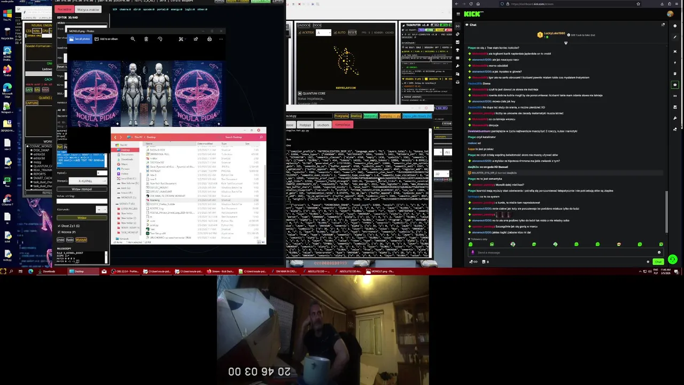Interpretuj green button
684x385 pixels.
click(x=370, y=116)
